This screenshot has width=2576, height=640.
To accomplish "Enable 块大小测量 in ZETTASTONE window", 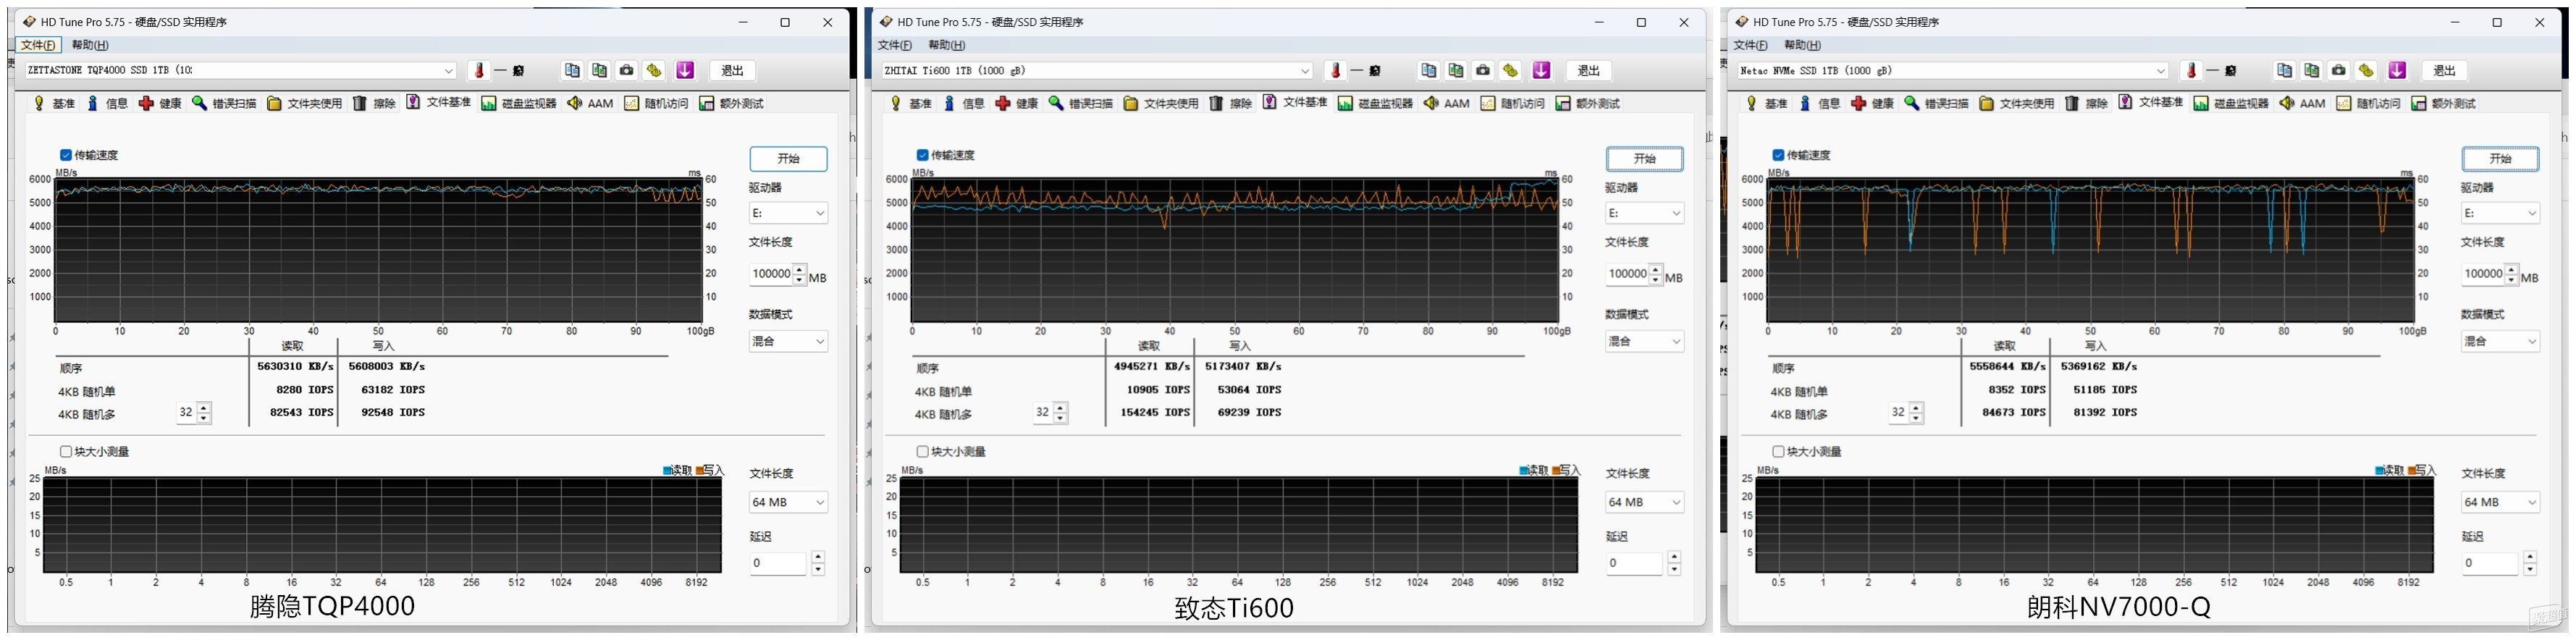I will tap(66, 452).
